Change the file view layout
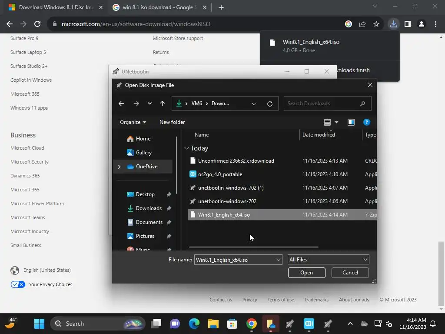Image resolution: width=445 pixels, height=334 pixels. pos(327,122)
